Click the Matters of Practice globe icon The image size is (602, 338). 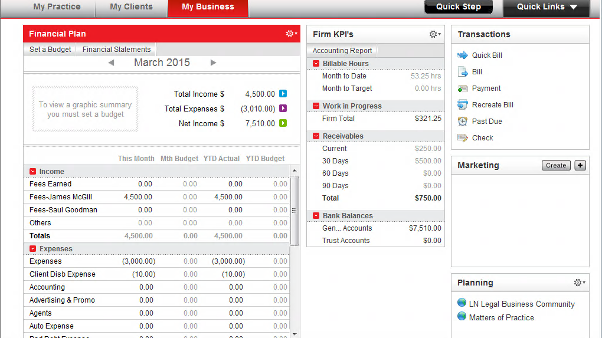tap(462, 317)
